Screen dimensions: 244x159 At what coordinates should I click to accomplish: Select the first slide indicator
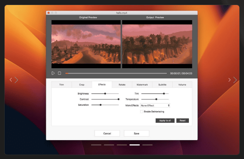tap(96, 145)
